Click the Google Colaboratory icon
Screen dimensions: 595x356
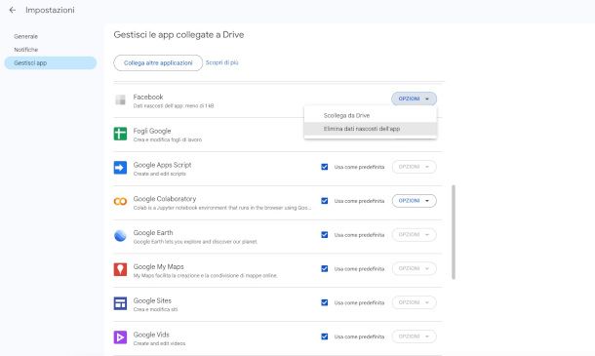(x=120, y=202)
